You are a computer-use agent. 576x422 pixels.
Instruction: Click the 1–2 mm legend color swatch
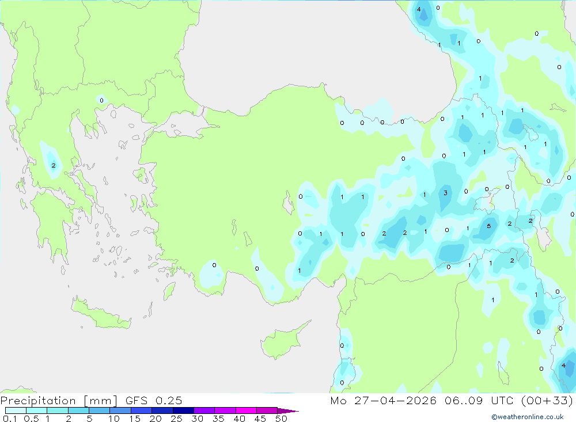tap(57, 410)
